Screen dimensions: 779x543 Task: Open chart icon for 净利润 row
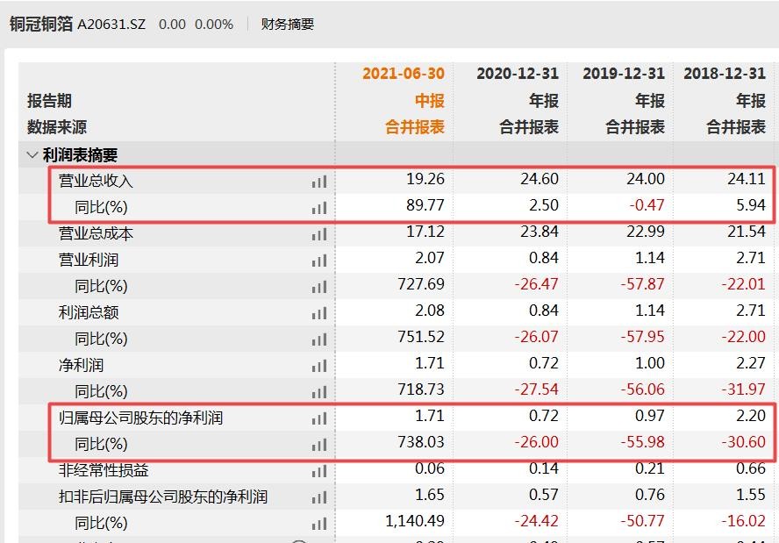tap(319, 366)
